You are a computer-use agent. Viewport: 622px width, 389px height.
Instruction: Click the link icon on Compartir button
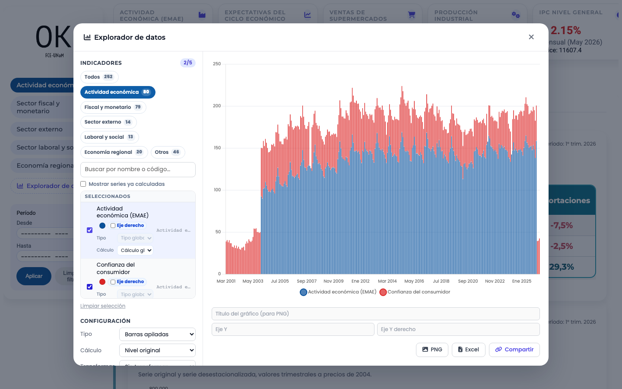click(x=498, y=350)
